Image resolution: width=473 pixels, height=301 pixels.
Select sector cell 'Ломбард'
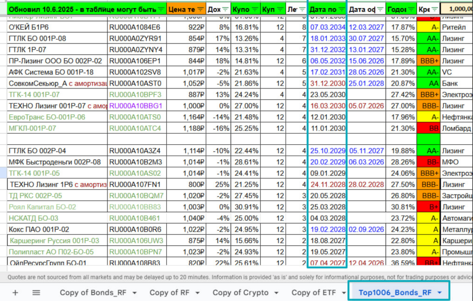pyautogui.click(x=456, y=129)
